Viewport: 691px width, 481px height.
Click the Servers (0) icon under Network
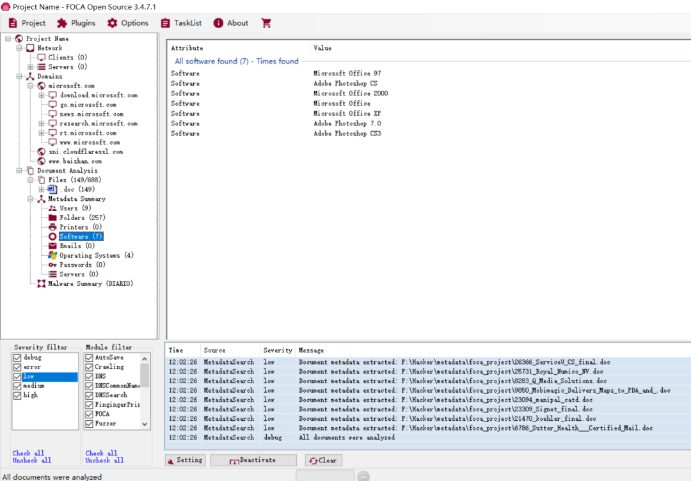coord(42,67)
